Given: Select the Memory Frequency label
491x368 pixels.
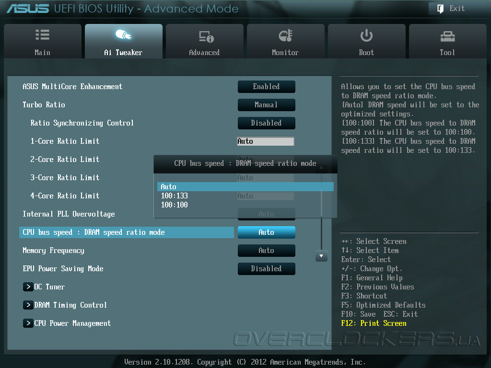Looking at the screenshot, I should click(53, 250).
